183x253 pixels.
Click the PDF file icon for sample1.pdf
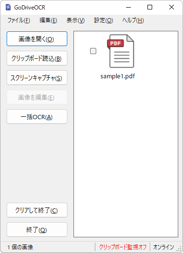pos(121,51)
